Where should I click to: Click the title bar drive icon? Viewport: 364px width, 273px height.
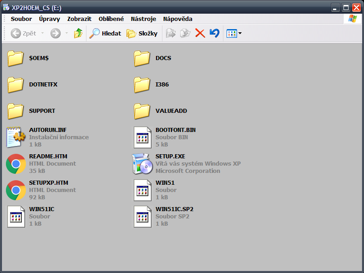(6, 7)
